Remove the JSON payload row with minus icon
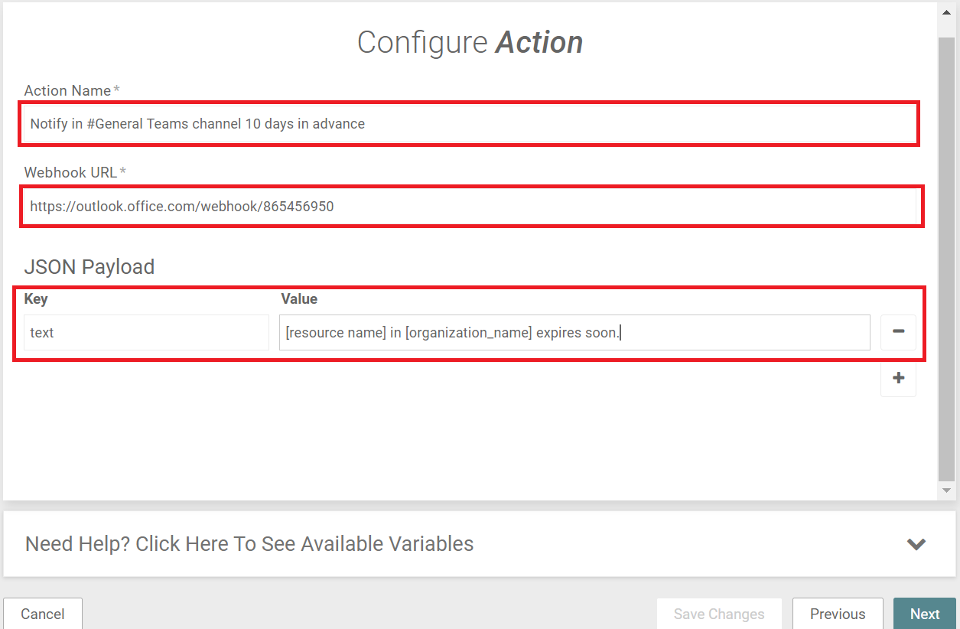 [898, 332]
